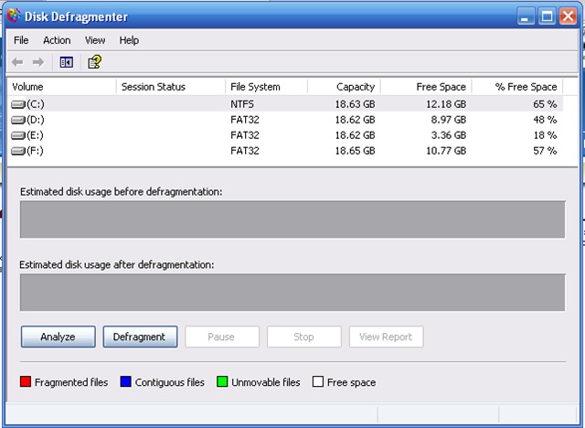This screenshot has height=428, width=585.
Task: Click the 18.63 GB capacity value
Action: click(355, 104)
